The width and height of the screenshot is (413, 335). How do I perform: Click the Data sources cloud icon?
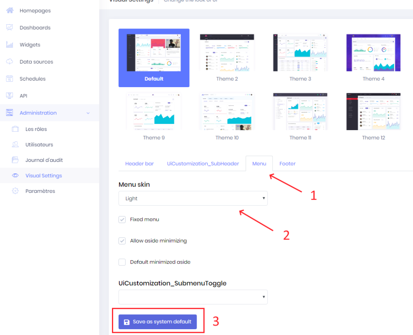(10, 62)
